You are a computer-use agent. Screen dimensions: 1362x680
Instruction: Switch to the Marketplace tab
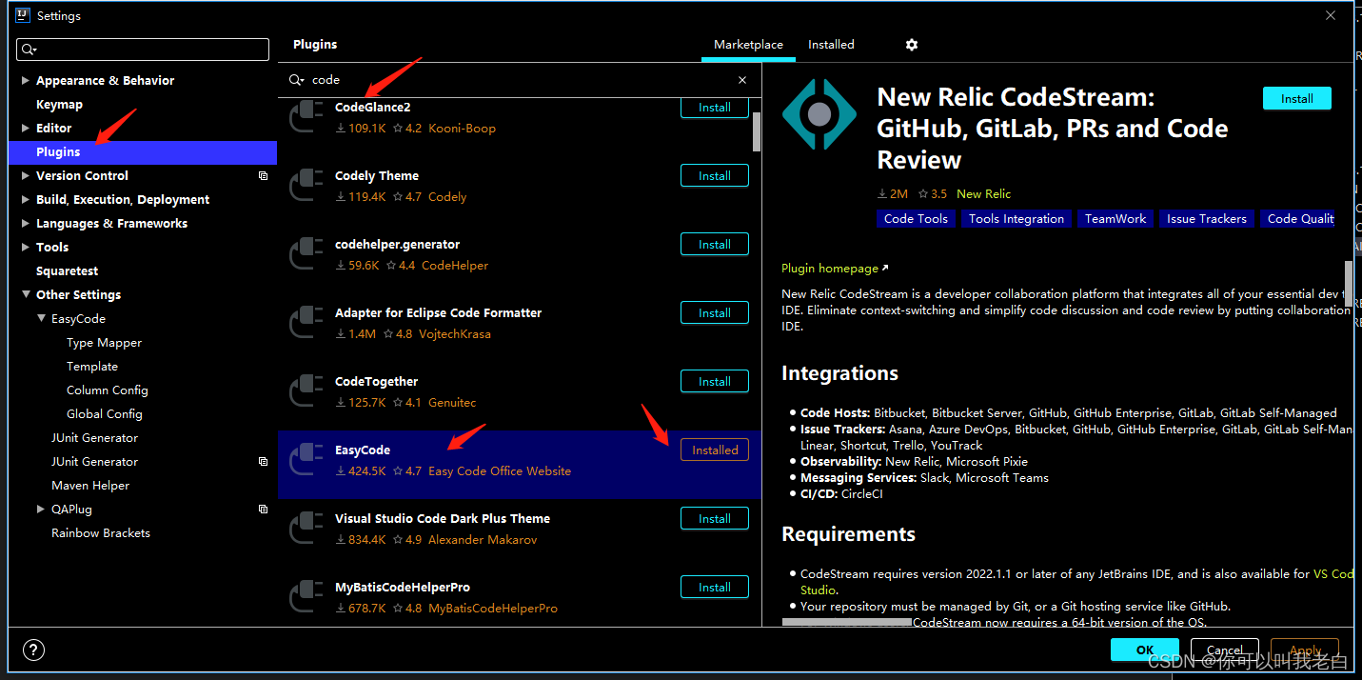pos(748,45)
